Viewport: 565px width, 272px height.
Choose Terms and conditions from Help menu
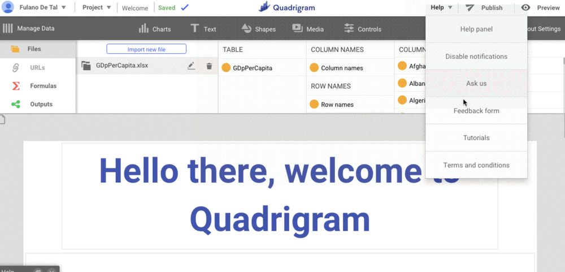(476, 165)
